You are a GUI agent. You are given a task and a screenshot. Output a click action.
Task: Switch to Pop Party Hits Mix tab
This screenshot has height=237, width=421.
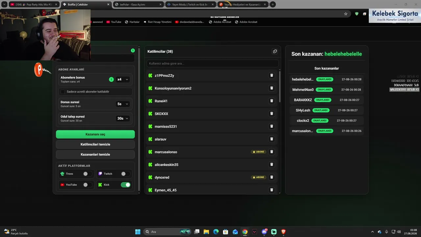pos(34,5)
